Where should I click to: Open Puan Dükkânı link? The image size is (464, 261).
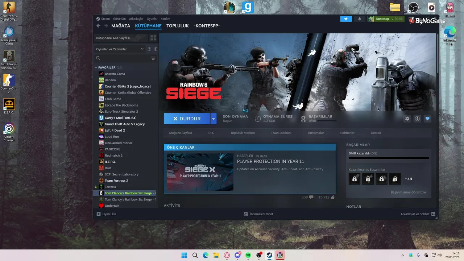point(281,133)
